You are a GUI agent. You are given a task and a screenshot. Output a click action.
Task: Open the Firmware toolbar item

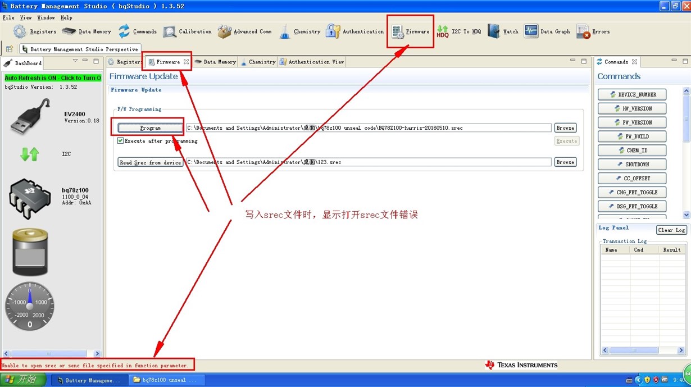pyautogui.click(x=410, y=31)
